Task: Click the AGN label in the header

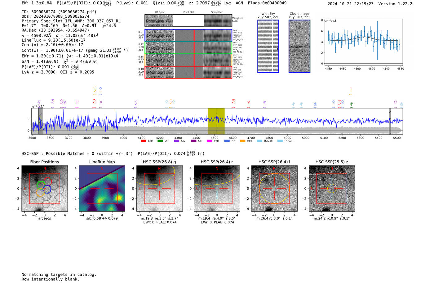Action: [x=239, y=3]
